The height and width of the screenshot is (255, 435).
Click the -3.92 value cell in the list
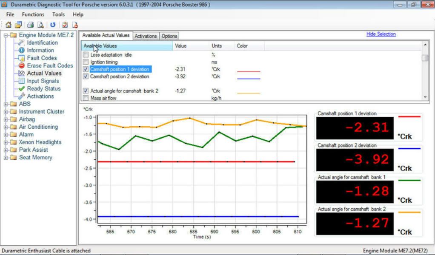click(x=180, y=76)
